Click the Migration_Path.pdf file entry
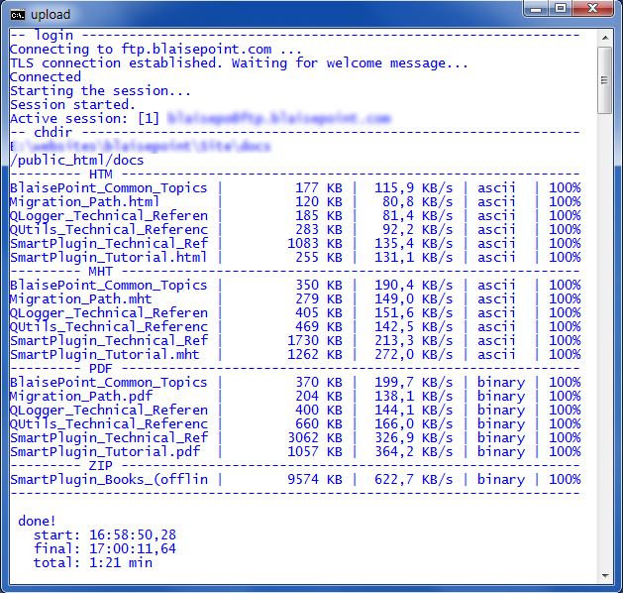Screen dimensions: 623x593 pos(80,396)
